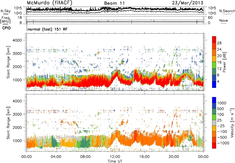Click the "60" Nave axis tick label
The width and height of the screenshot is (235, 163).
210,18
